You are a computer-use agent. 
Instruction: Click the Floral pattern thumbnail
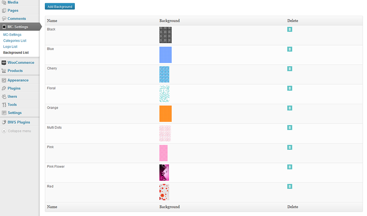click(x=164, y=94)
